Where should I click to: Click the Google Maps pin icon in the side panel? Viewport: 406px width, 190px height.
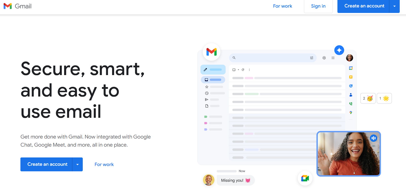tap(351, 113)
